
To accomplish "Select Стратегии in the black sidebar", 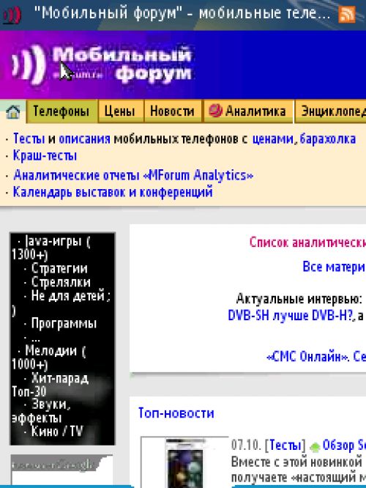I will click(x=59, y=269).
